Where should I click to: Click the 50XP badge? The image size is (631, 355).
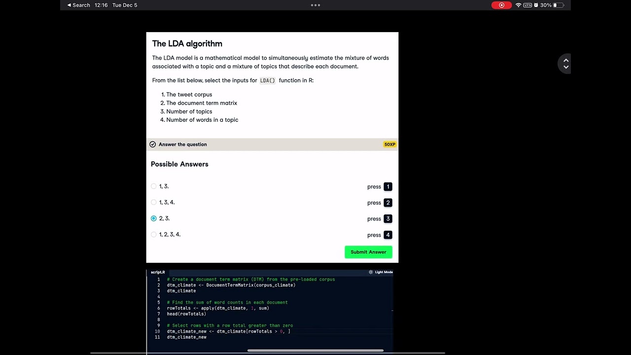[x=389, y=144]
